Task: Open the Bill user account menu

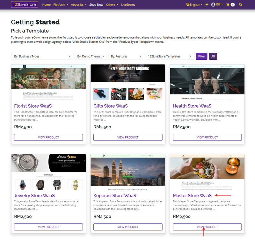Action: click(x=217, y=5)
